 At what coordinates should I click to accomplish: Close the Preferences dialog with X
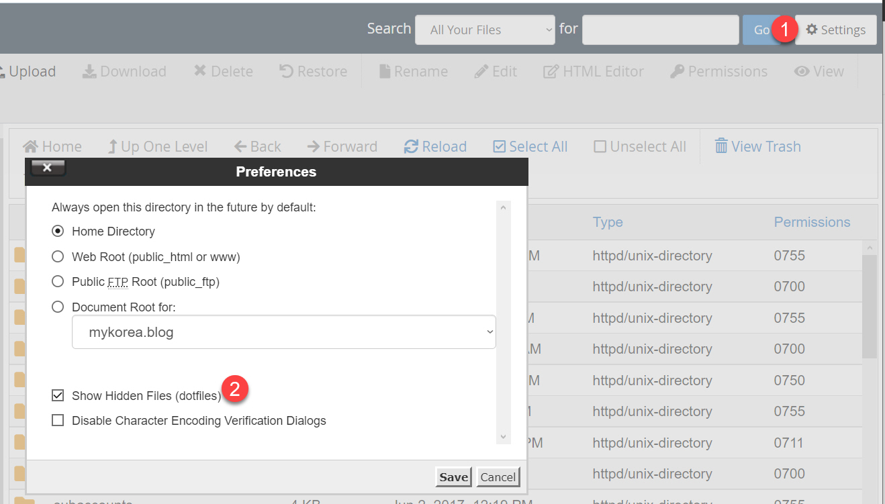click(x=48, y=168)
